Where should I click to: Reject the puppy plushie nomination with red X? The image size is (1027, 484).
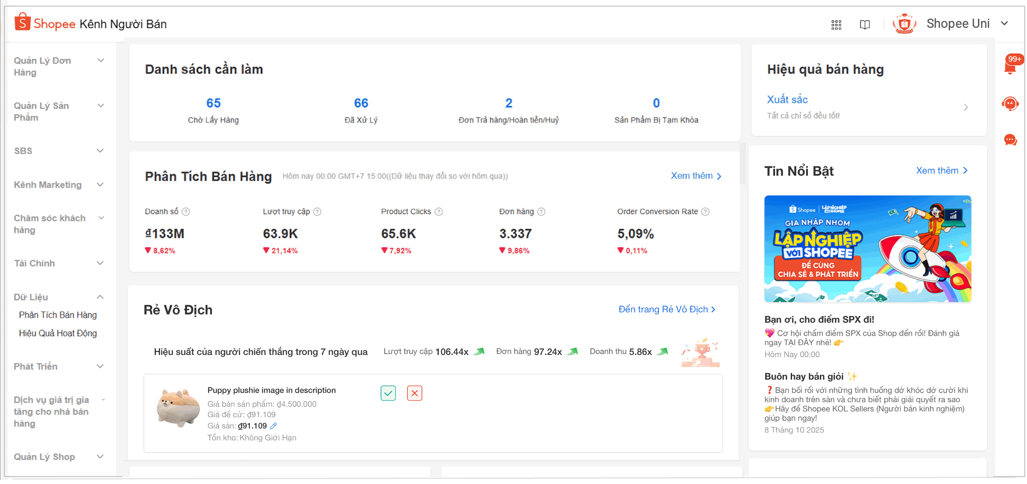click(414, 393)
